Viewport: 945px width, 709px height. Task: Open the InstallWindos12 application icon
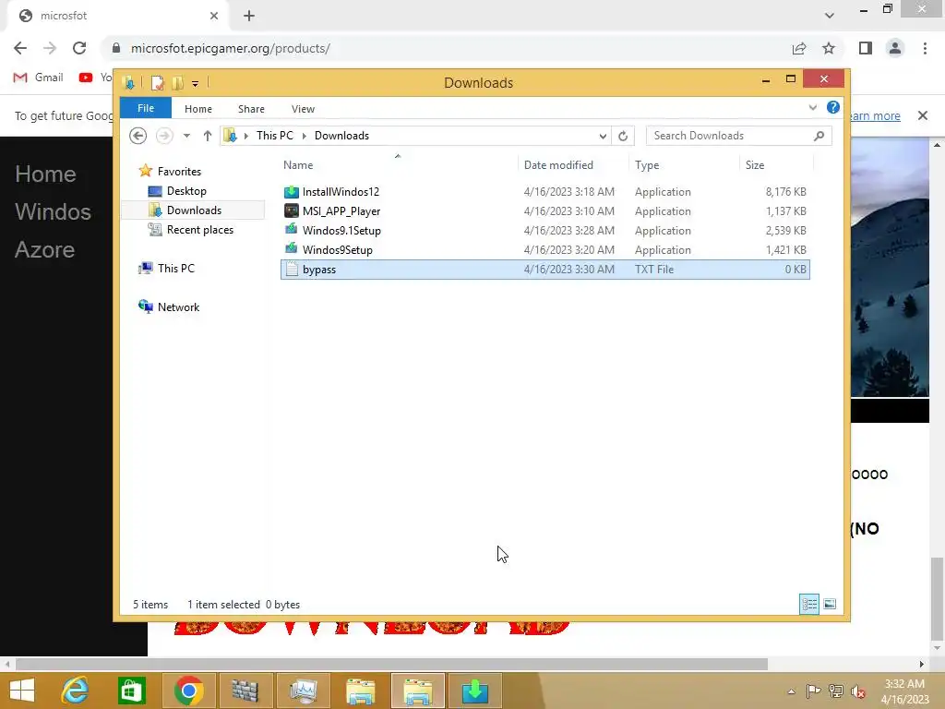coord(291,192)
